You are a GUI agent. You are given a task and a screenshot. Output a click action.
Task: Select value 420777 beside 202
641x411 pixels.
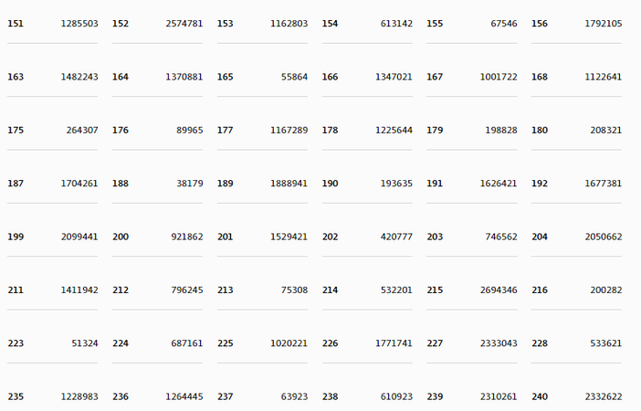pyautogui.click(x=396, y=237)
